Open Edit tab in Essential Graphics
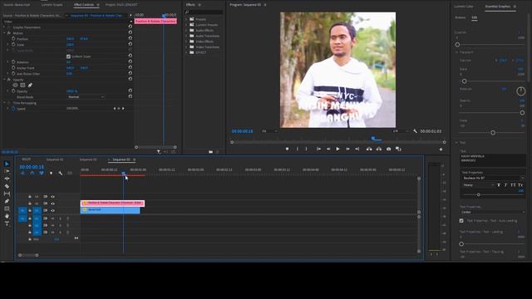 tap(475, 17)
